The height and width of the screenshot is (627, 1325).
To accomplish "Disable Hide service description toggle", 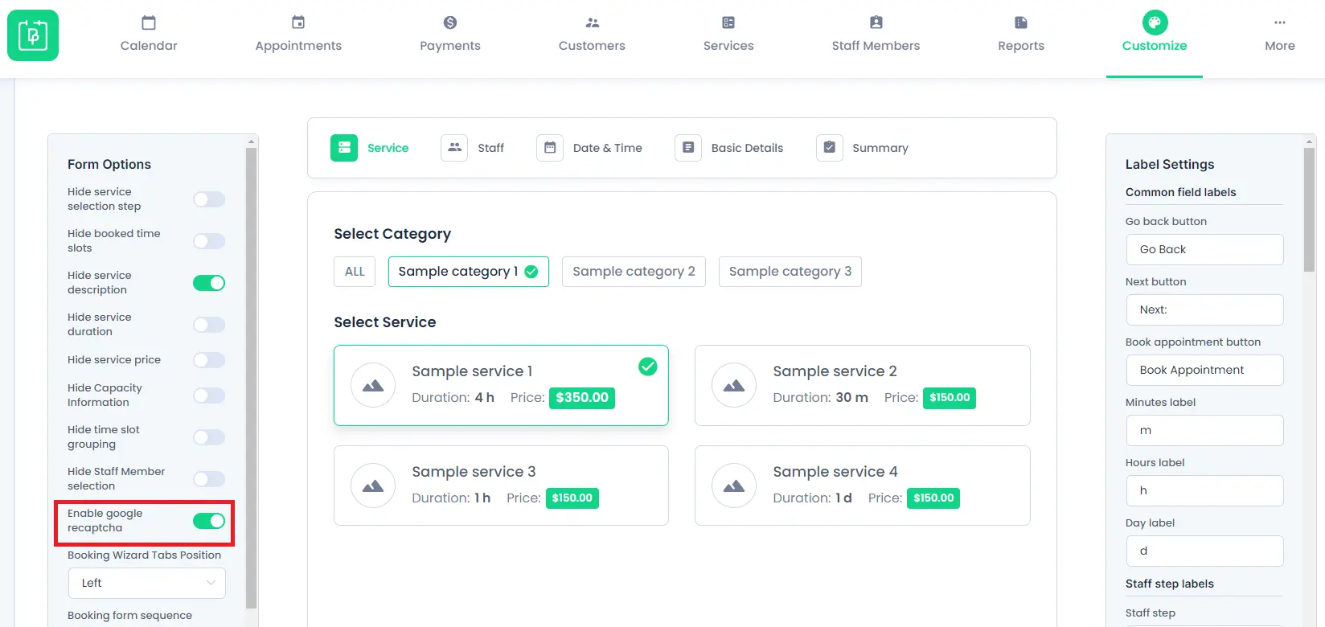I will click(209, 283).
